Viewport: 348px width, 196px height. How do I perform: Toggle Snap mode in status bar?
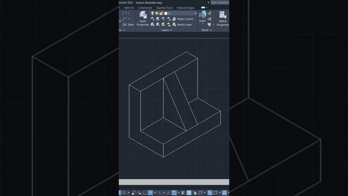[x=124, y=193]
